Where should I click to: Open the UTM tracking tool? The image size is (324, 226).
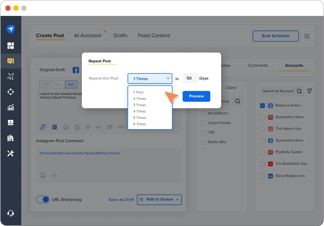pyautogui.click(x=121, y=127)
